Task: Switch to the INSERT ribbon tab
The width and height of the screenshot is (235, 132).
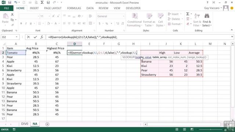Action: (34, 8)
